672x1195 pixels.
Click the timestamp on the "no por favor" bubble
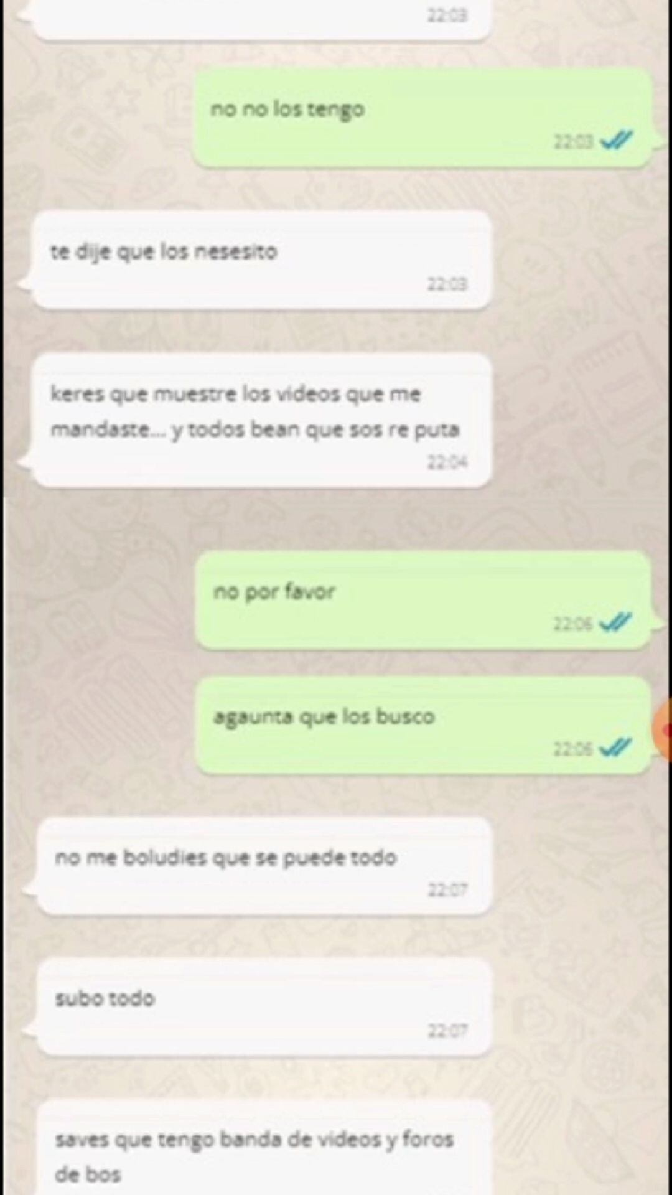click(573, 623)
